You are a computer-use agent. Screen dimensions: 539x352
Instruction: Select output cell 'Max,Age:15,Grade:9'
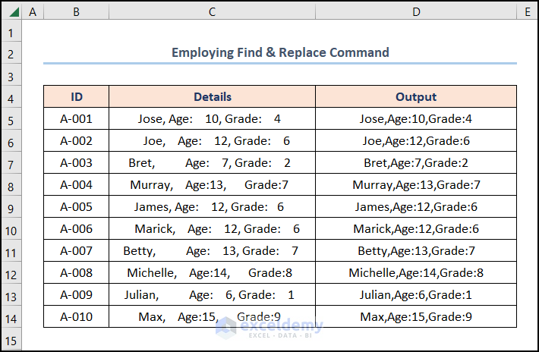[x=416, y=317]
